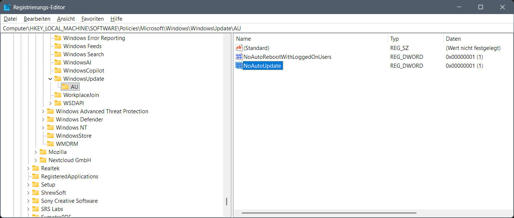Maximize the Registrierungs-Editor window
Viewport: 514px width, 218px height.
click(481, 7)
